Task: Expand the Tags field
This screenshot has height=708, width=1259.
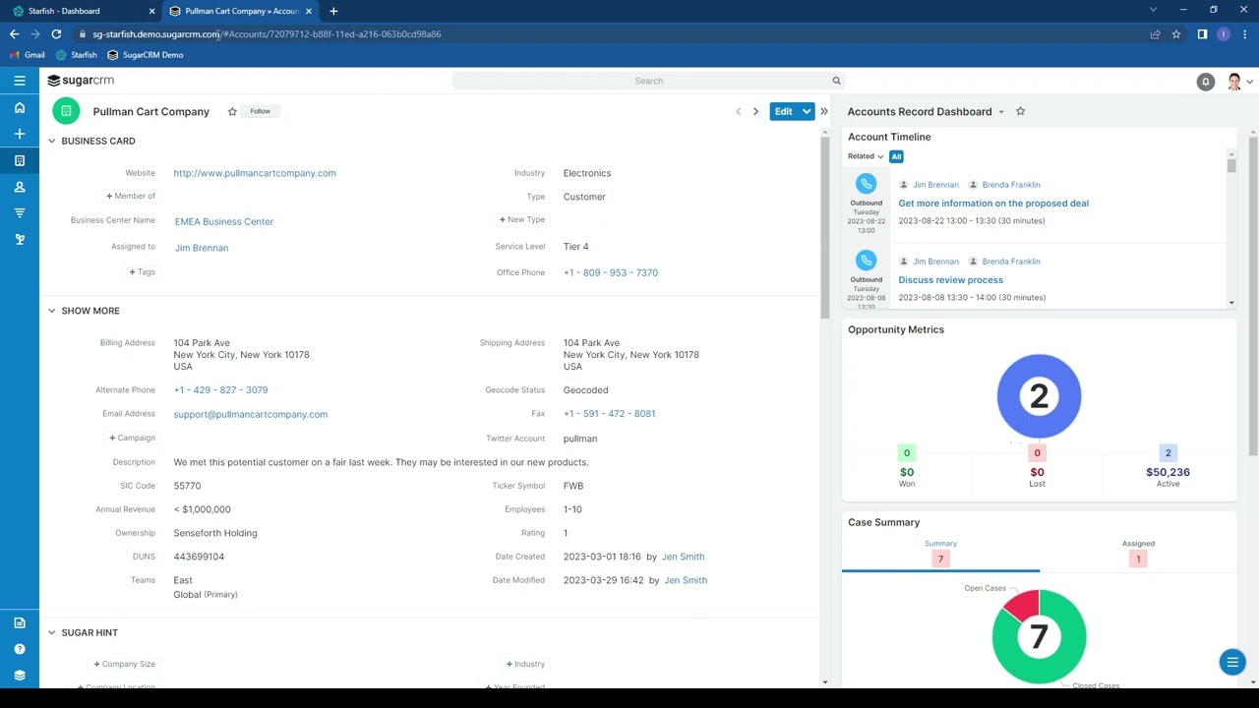Action: 142,271
